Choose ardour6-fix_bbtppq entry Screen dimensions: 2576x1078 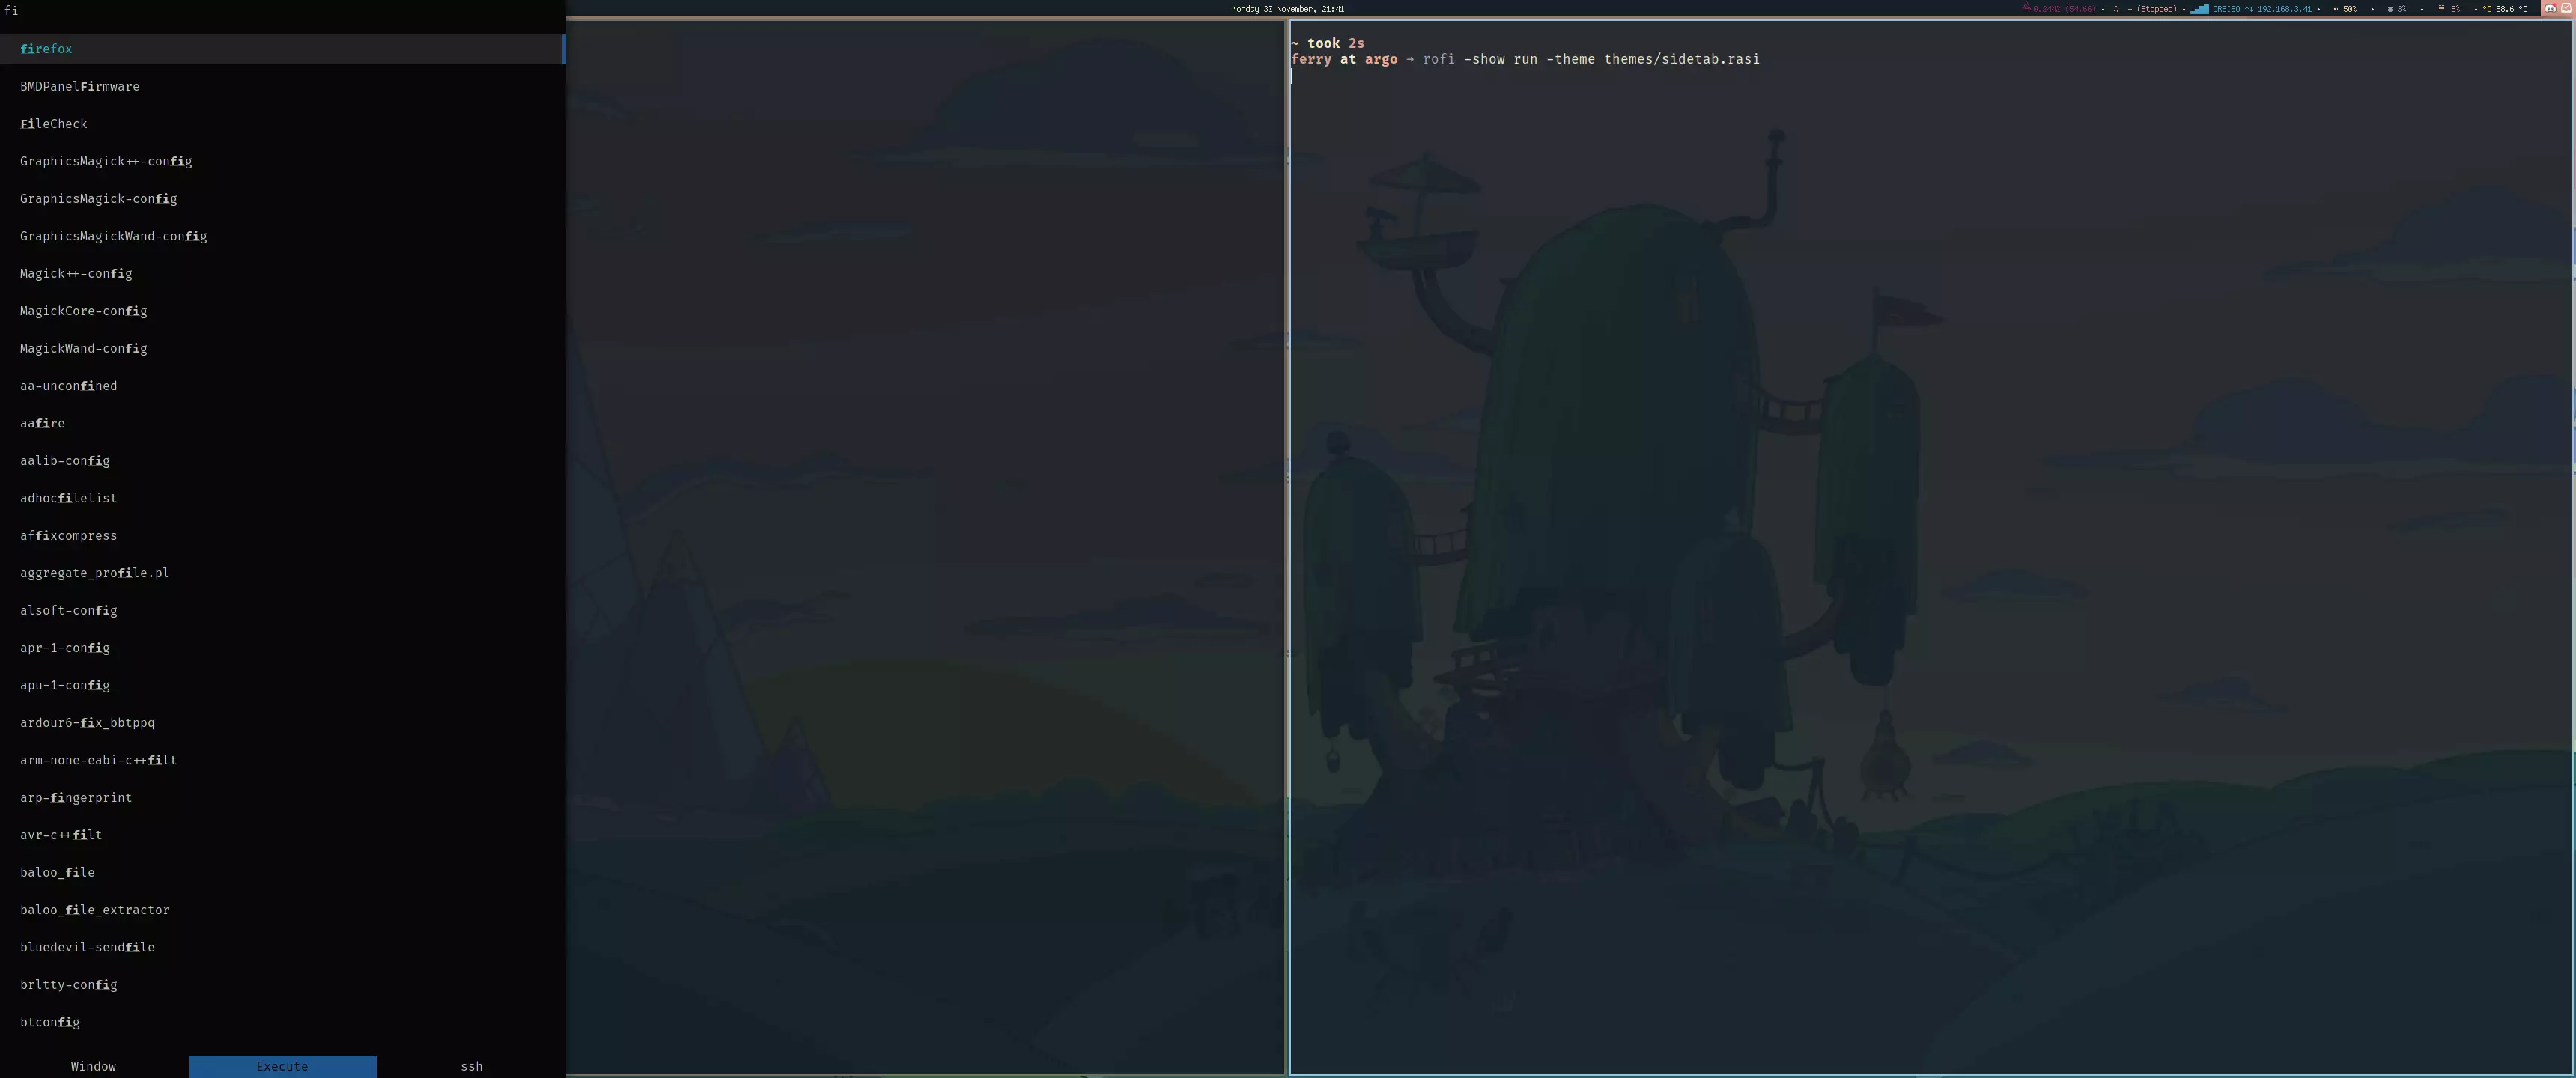coord(282,723)
